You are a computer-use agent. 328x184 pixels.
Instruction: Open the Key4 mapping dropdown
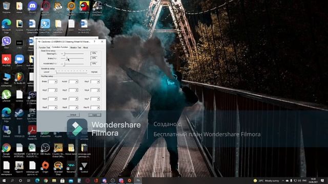(x=95, y=90)
